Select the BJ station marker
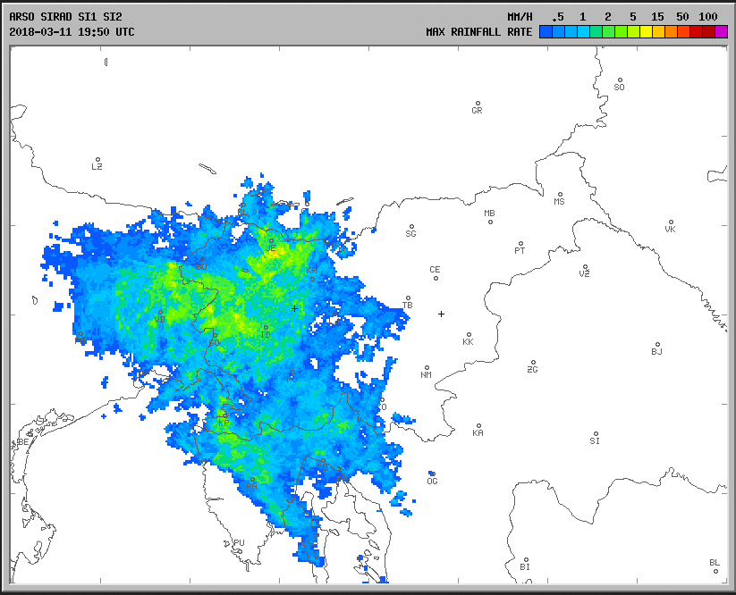 657,345
